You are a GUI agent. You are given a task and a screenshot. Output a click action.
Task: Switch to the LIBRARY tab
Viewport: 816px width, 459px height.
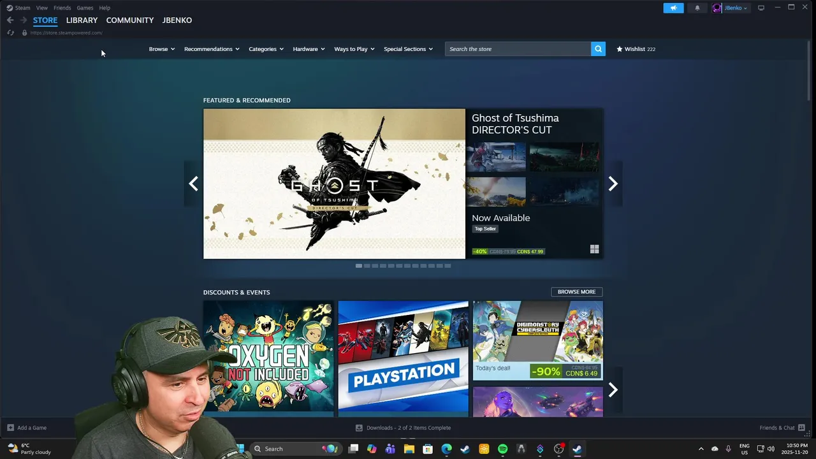(x=82, y=20)
